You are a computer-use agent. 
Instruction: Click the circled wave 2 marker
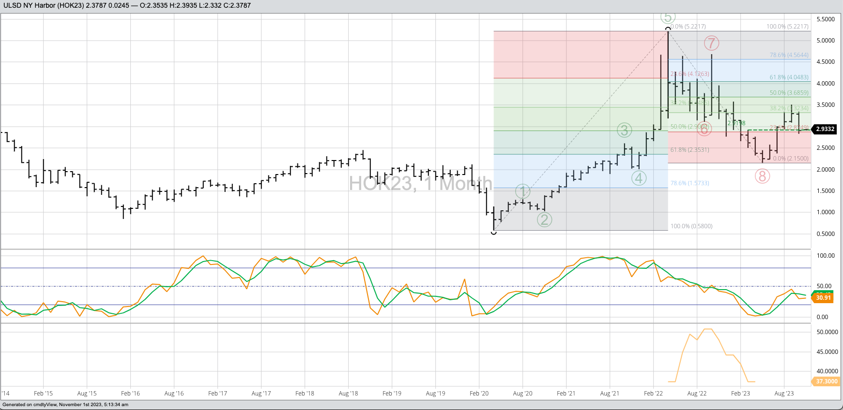pos(544,220)
